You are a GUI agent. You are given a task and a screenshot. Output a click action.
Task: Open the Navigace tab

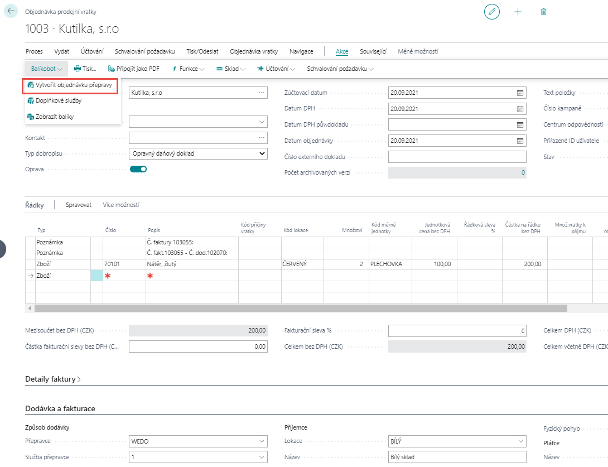301,51
